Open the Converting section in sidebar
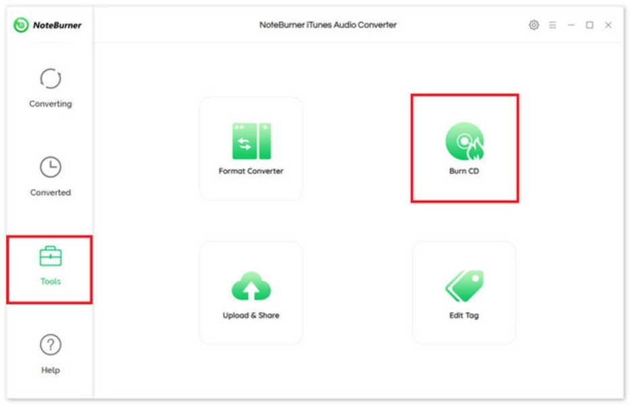The width and height of the screenshot is (630, 405). [50, 88]
